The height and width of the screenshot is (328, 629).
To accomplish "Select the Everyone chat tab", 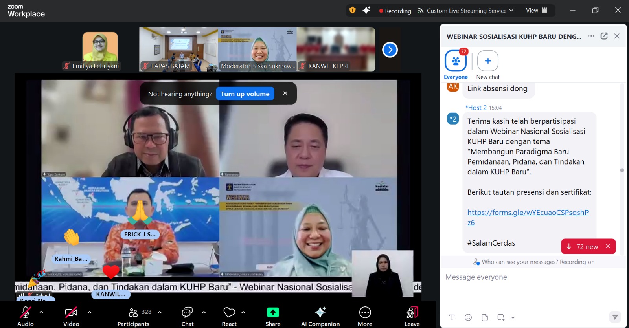I will pyautogui.click(x=456, y=66).
